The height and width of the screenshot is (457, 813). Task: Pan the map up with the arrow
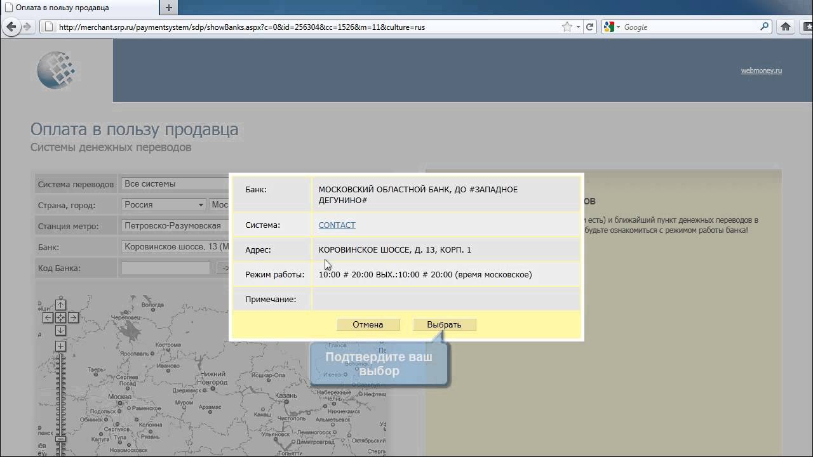[x=60, y=305]
